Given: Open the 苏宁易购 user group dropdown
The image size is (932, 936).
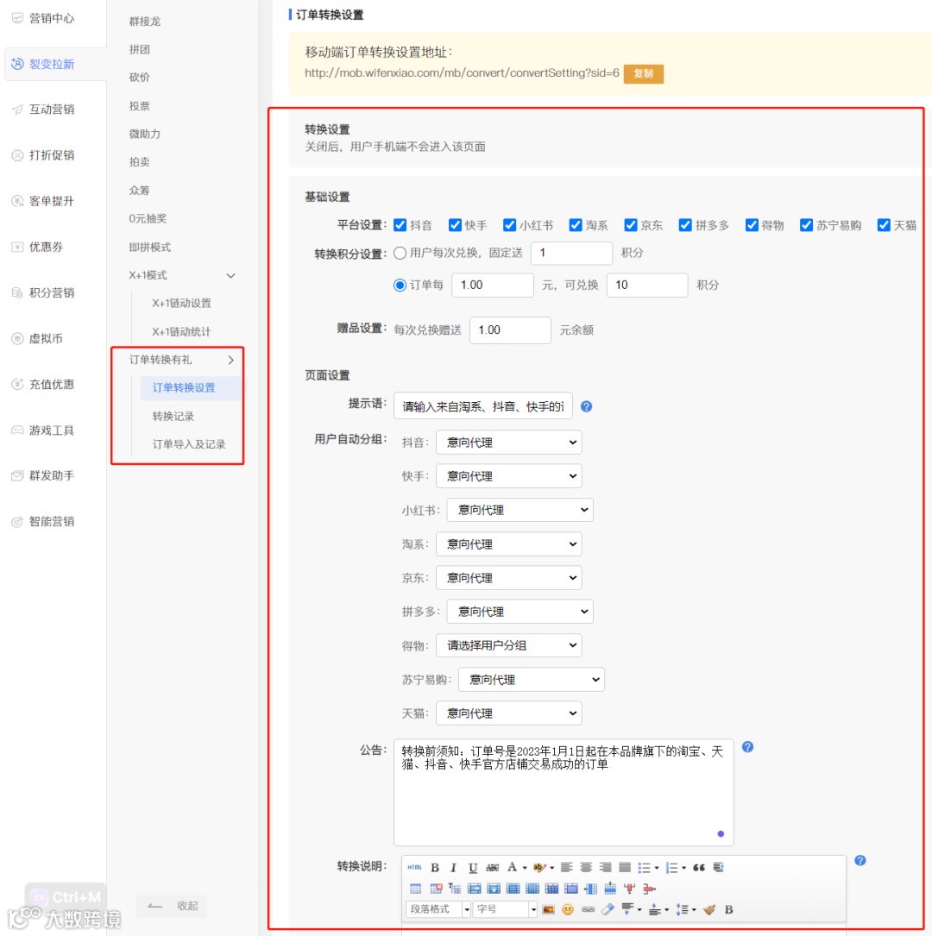Looking at the screenshot, I should click(x=532, y=679).
